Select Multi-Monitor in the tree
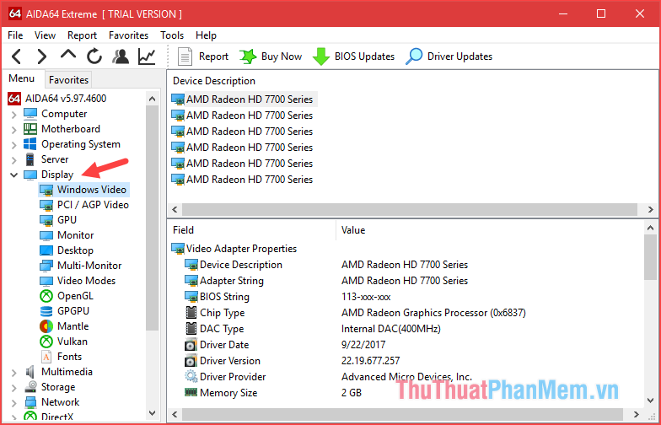The height and width of the screenshot is (425, 661). (89, 266)
